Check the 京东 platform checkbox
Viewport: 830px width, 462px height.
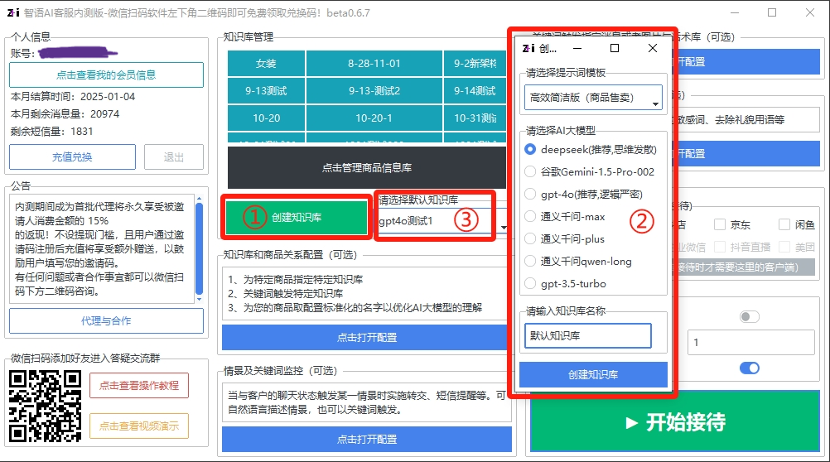(719, 224)
